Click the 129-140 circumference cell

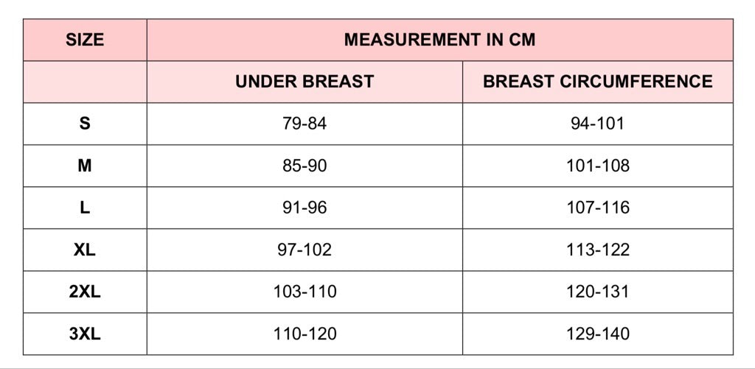[597, 334]
